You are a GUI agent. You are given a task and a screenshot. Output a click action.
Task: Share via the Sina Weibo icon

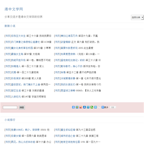[81, 107]
